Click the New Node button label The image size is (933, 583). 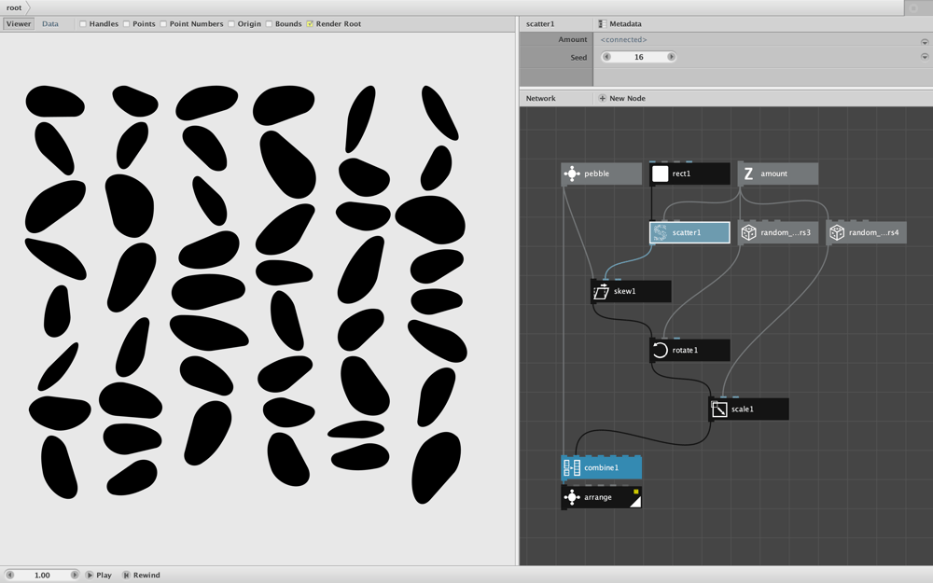(x=627, y=98)
